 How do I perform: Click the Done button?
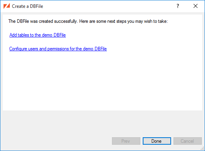(157, 141)
